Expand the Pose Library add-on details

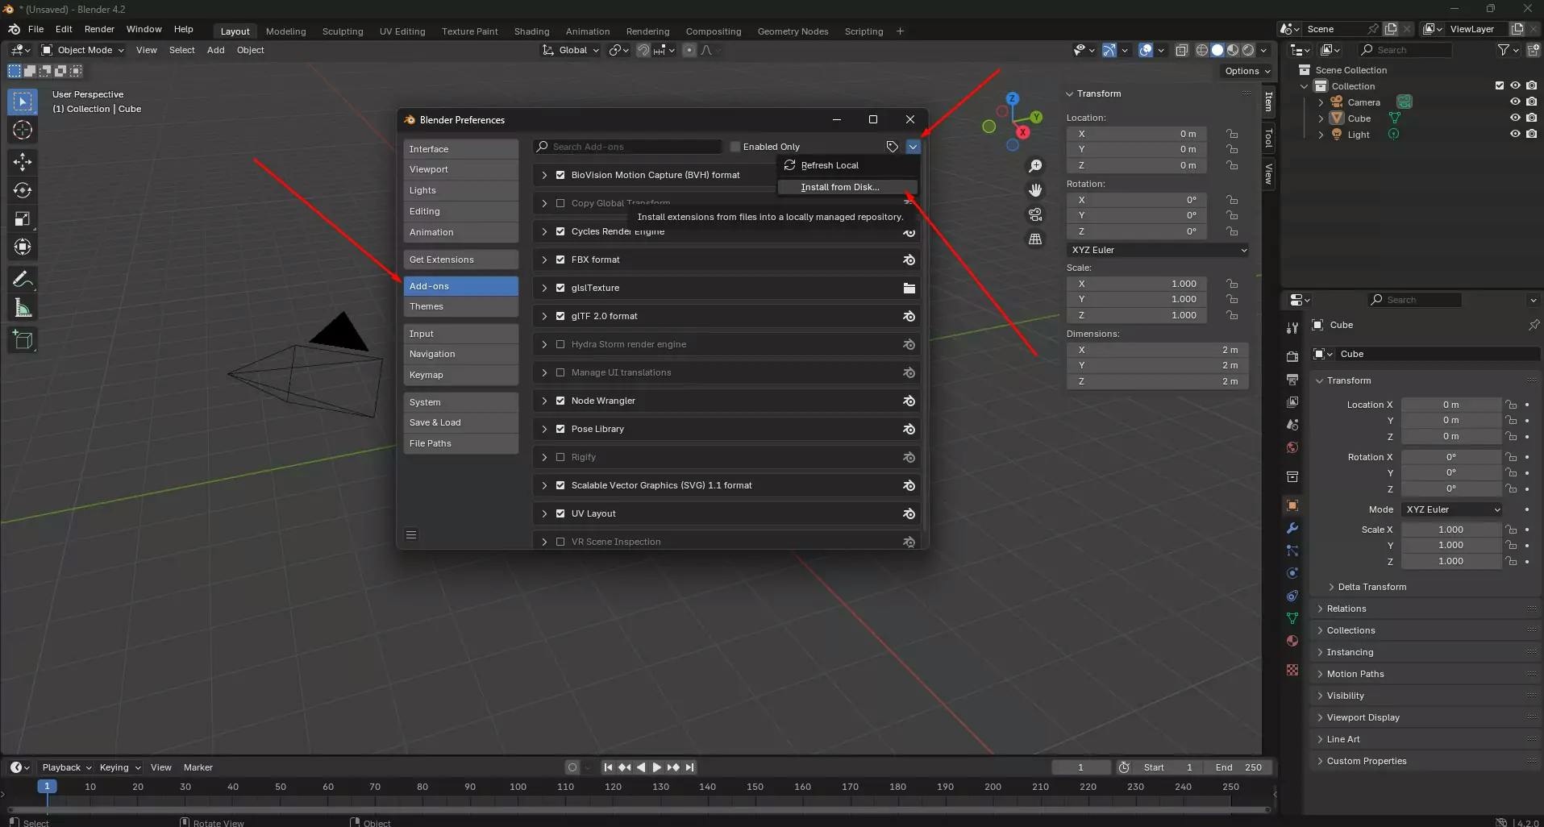(x=544, y=429)
